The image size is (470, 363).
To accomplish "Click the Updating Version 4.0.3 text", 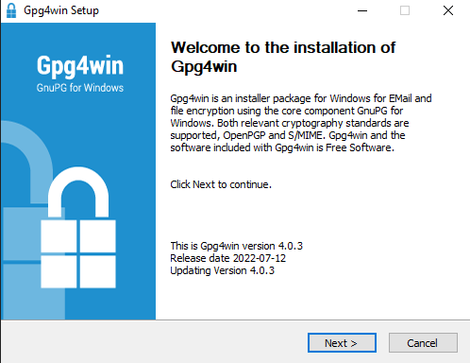I will click(223, 270).
